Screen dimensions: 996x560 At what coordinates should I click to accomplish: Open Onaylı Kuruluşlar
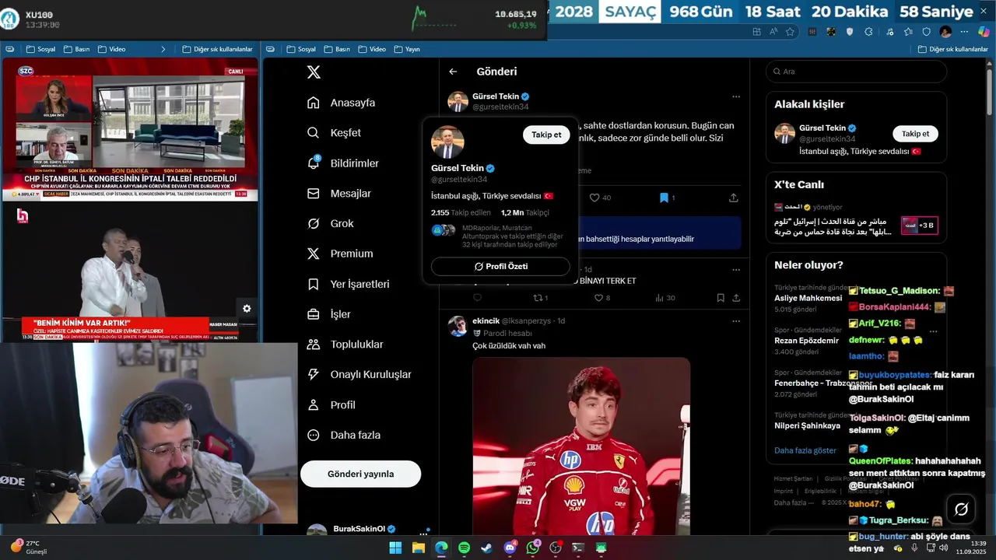click(x=359, y=374)
